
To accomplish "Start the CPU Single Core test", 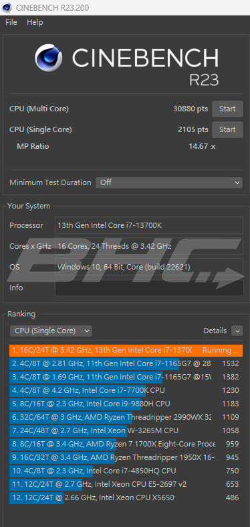I will click(227, 129).
